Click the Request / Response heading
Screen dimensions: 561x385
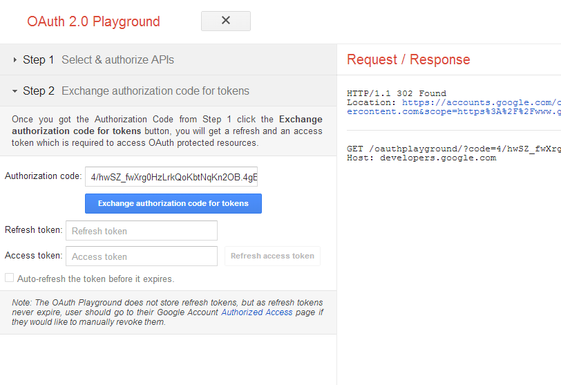pos(408,59)
